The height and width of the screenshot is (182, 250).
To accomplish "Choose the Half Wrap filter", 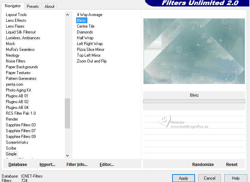I will coord(85,38).
